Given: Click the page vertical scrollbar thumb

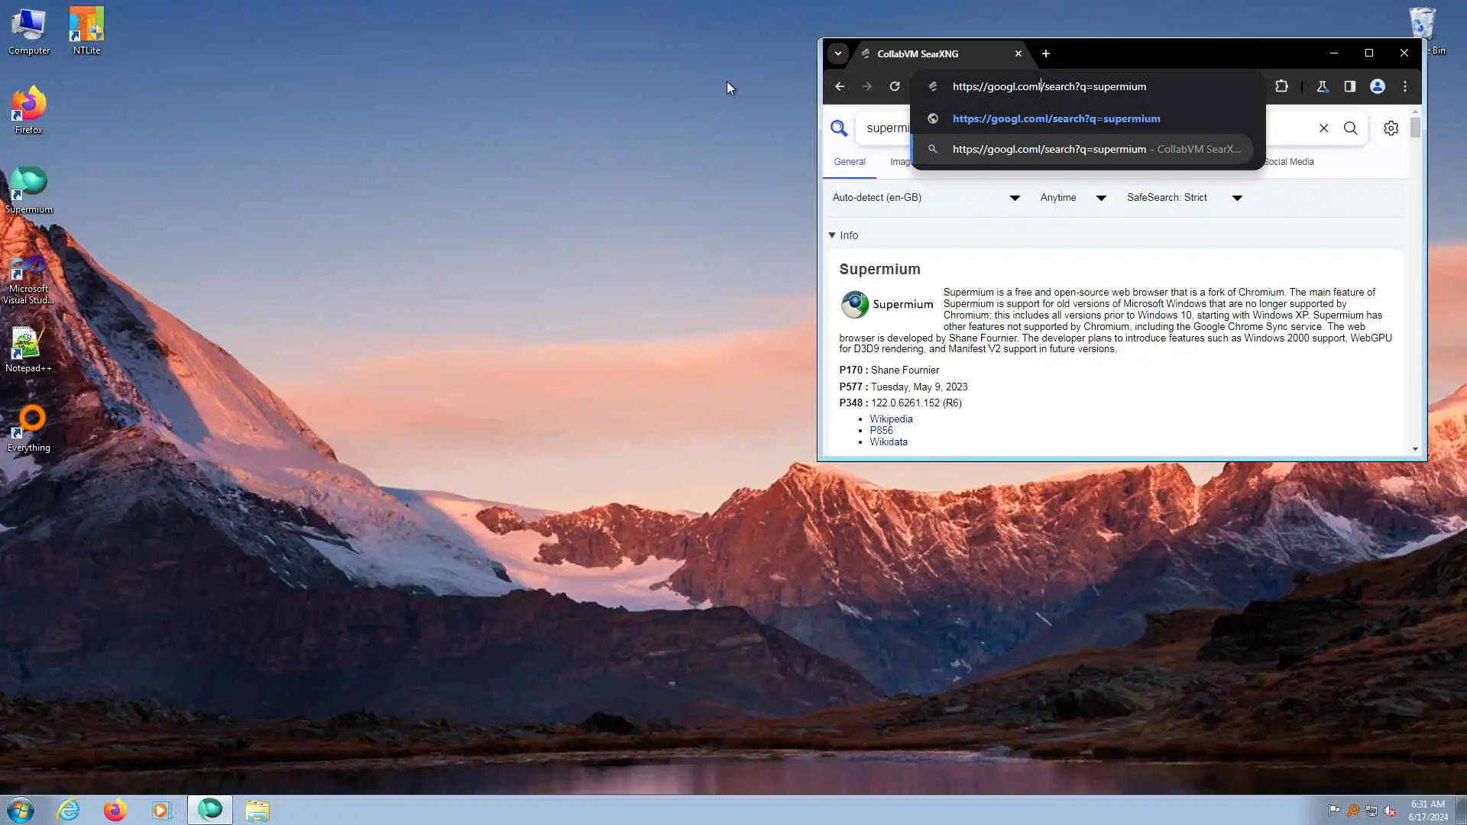Looking at the screenshot, I should (x=1415, y=128).
